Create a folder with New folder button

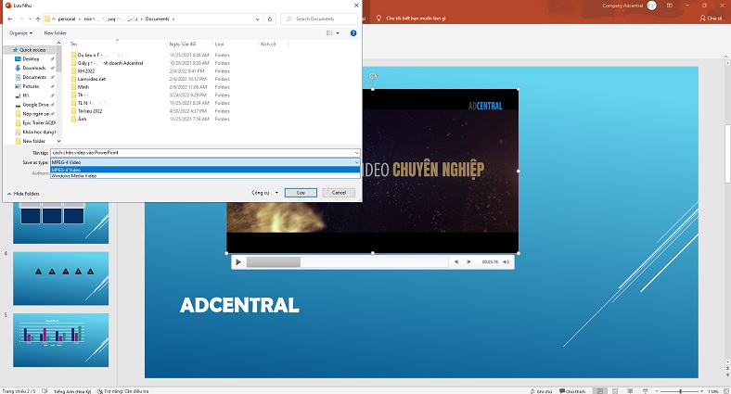click(x=57, y=32)
